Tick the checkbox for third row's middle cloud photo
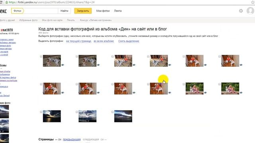This screenshot has height=143, width=255. click(x=77, y=112)
